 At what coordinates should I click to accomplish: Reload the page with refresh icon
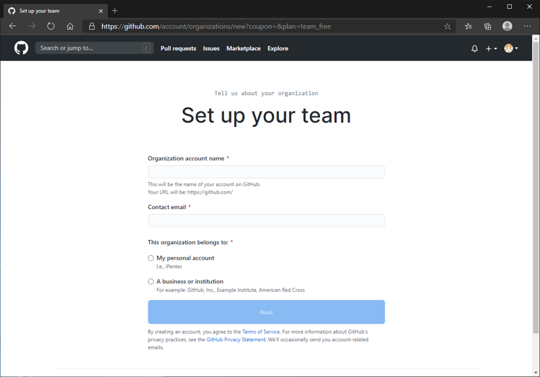[x=51, y=26]
